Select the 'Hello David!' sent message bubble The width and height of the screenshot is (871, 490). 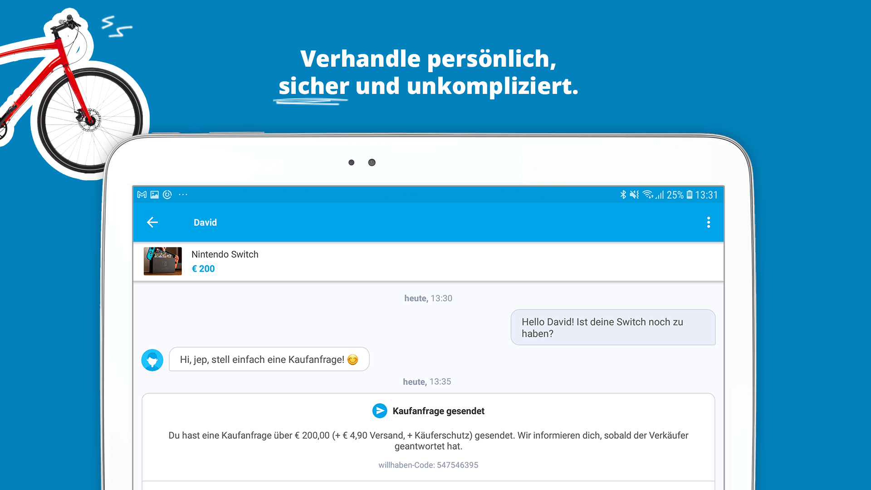pyautogui.click(x=613, y=328)
